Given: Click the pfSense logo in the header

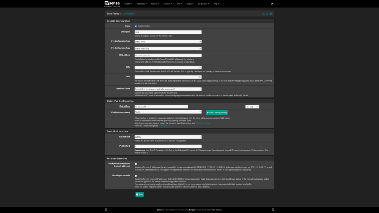Looking at the screenshot, I should [112, 4].
